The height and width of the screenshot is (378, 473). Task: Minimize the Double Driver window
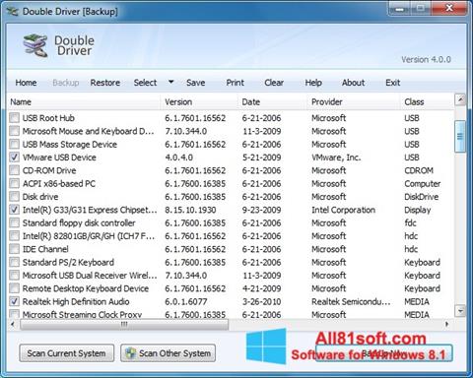click(399, 8)
